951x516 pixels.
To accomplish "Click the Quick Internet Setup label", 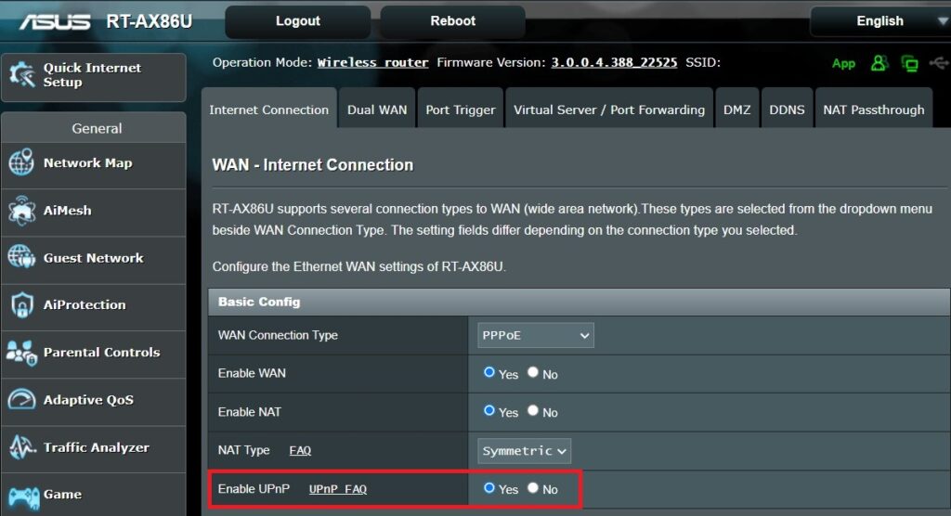I will coord(92,74).
